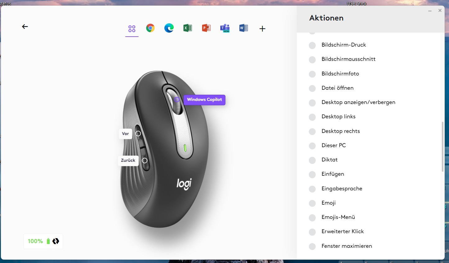Select the all-applications global settings tab
The height and width of the screenshot is (263, 449).
coord(132,29)
